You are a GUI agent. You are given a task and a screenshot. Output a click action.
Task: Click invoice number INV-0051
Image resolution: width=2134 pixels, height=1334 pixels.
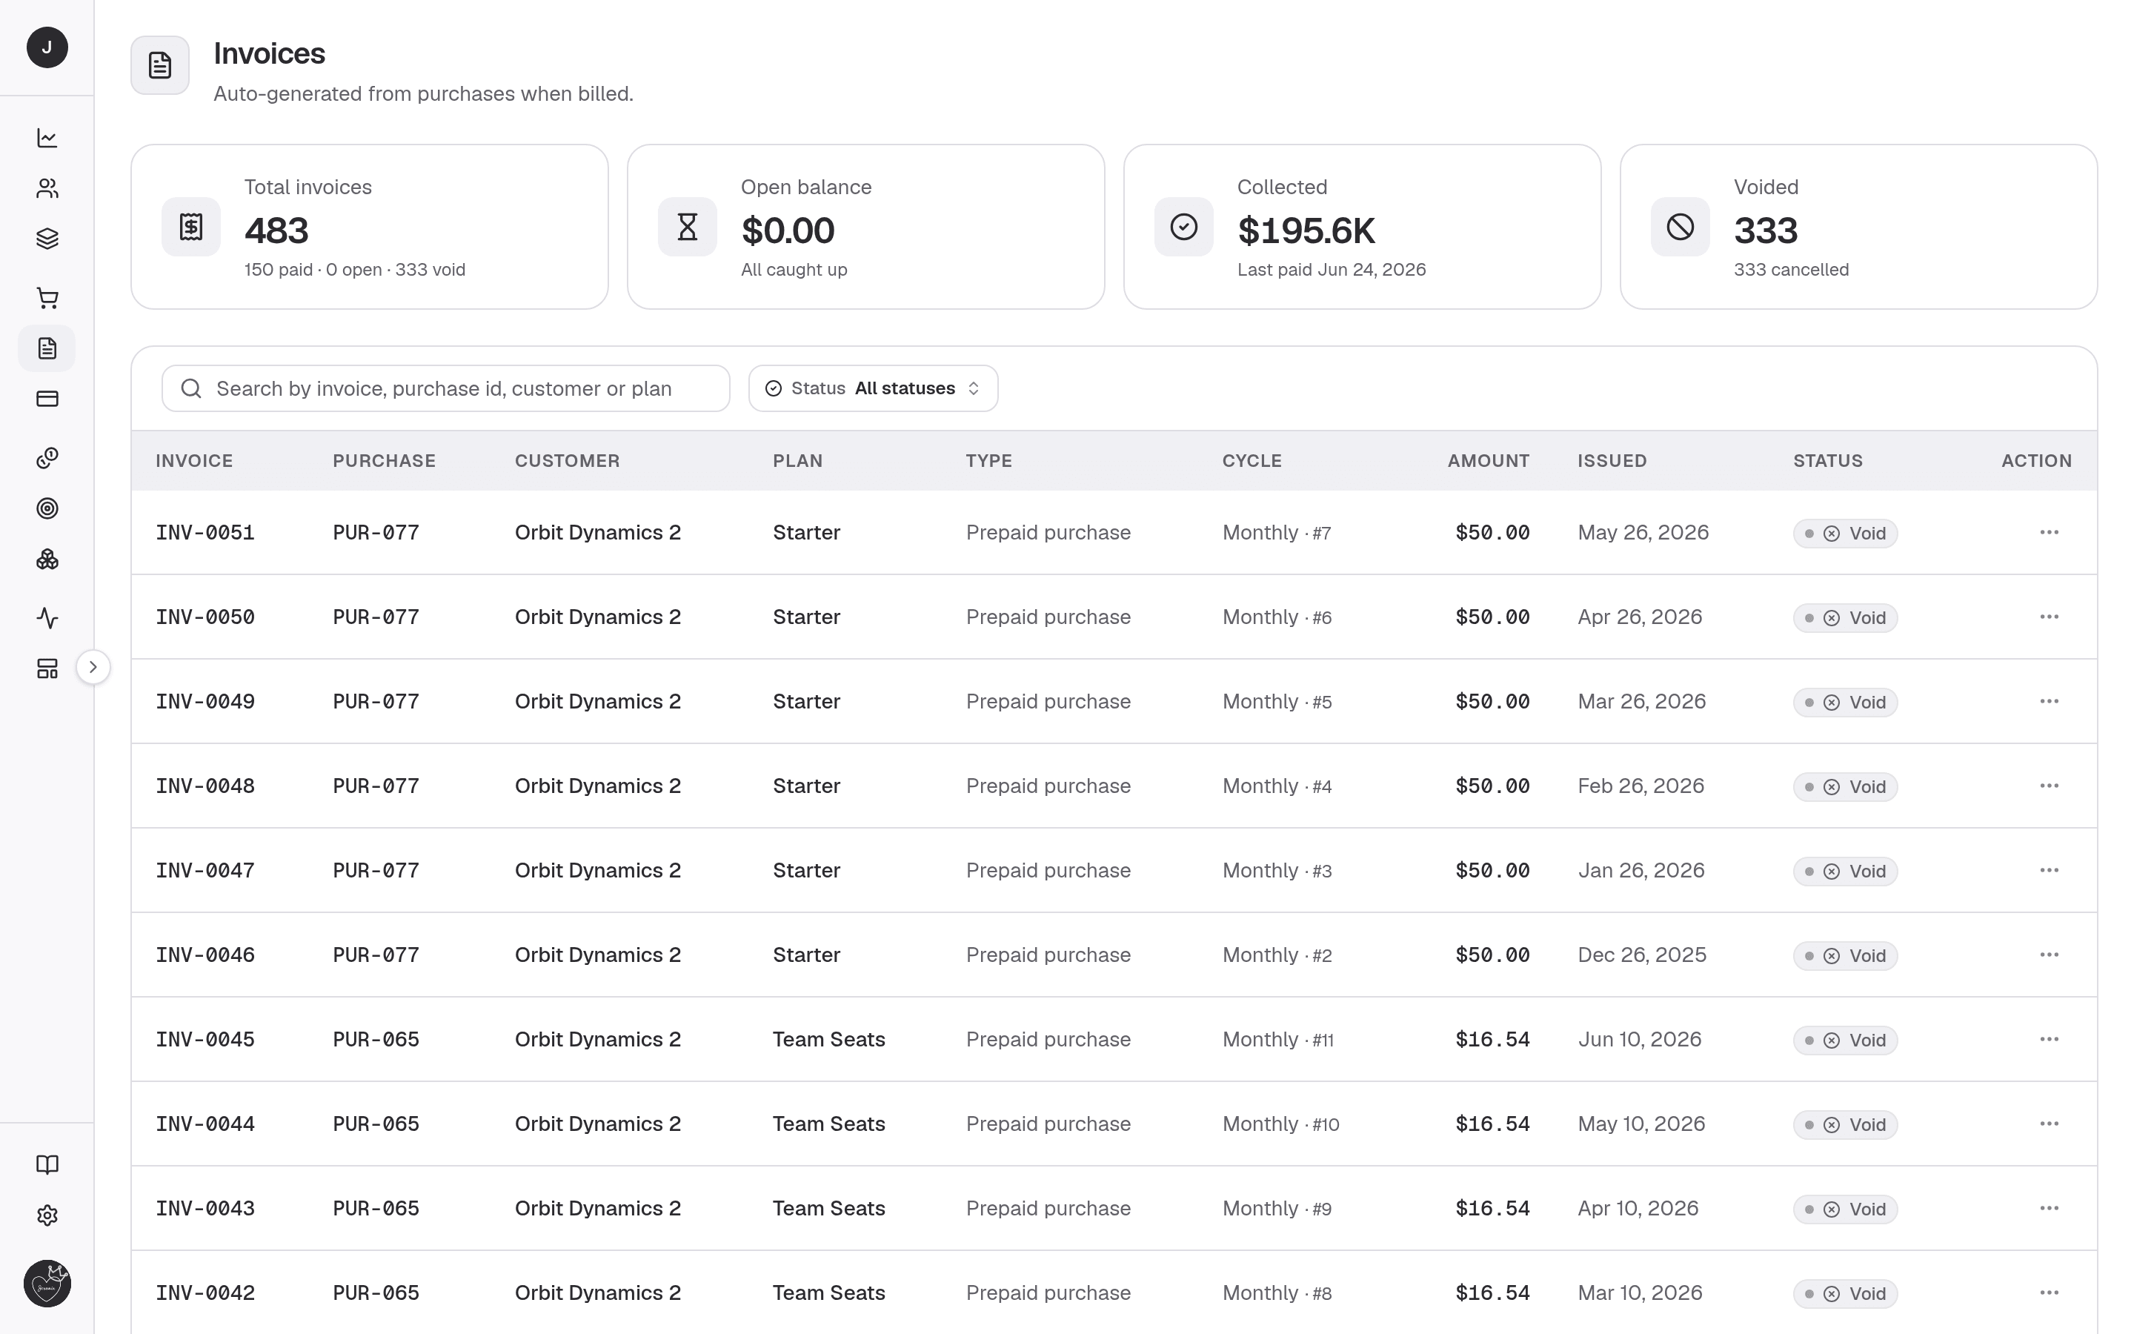[205, 533]
